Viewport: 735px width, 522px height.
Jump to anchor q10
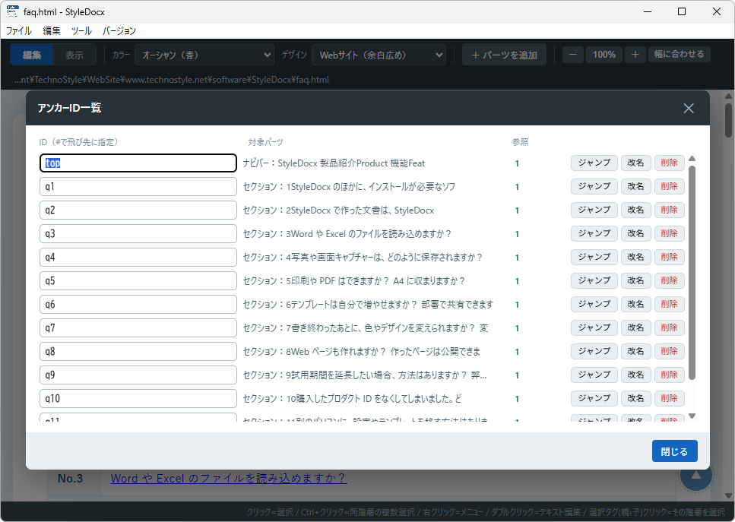click(594, 398)
